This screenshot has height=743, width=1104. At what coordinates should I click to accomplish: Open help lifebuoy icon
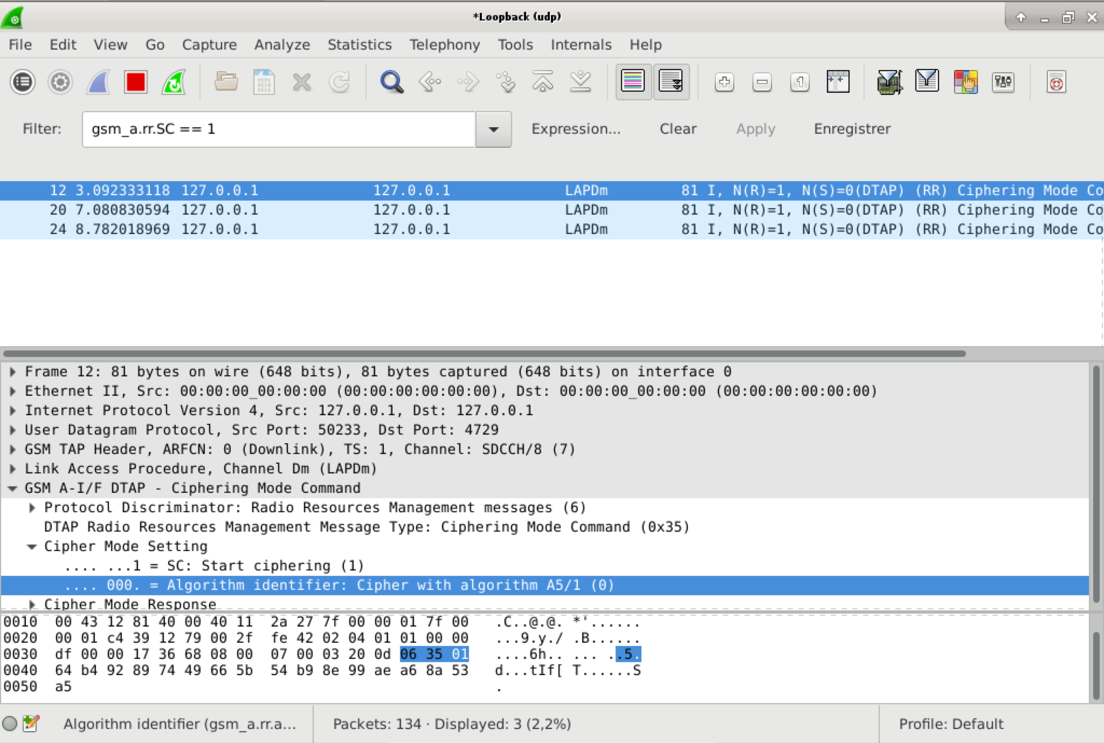click(x=1056, y=82)
